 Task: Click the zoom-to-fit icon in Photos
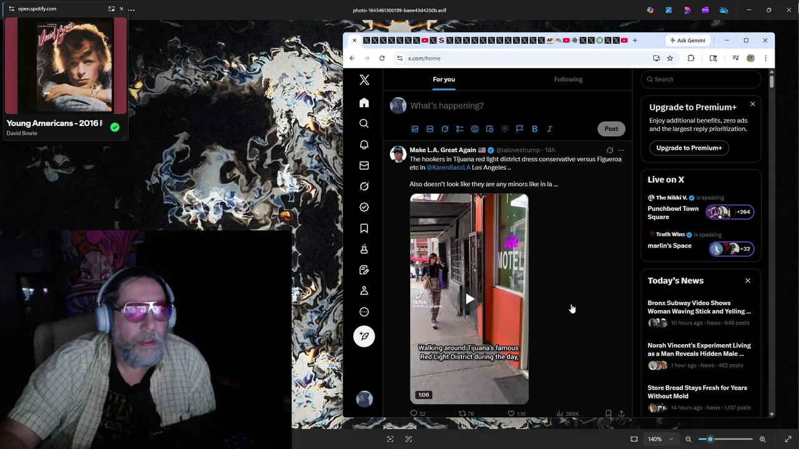pyautogui.click(x=634, y=439)
